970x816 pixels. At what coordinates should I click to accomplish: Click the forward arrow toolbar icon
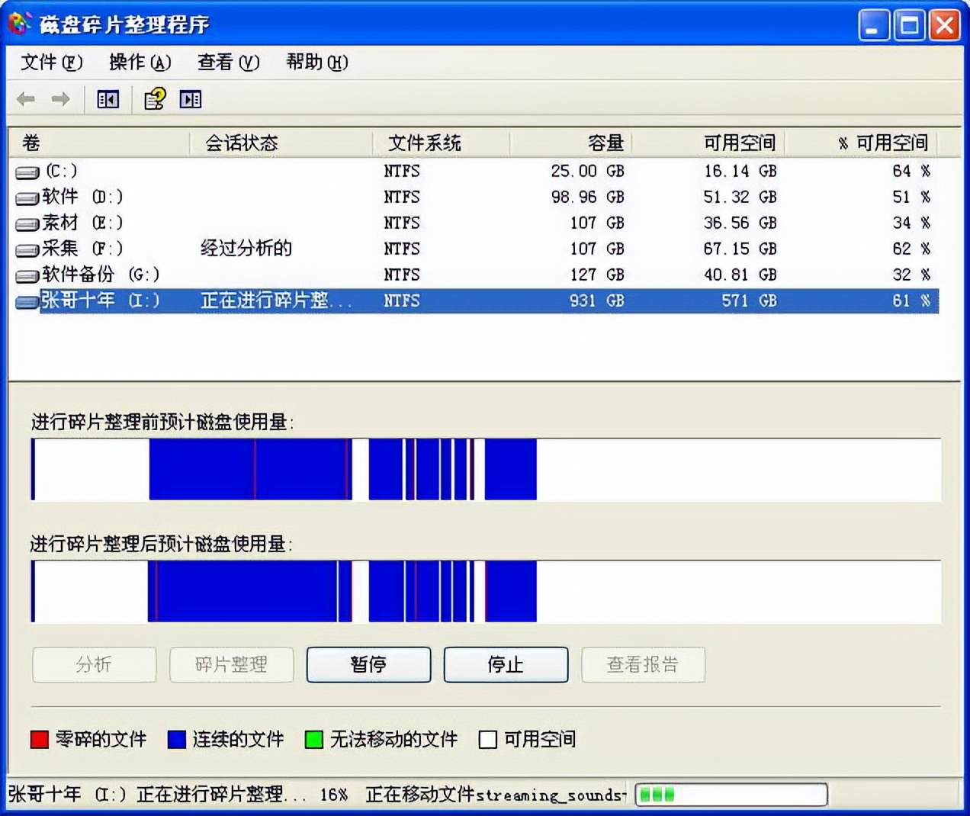coord(59,99)
